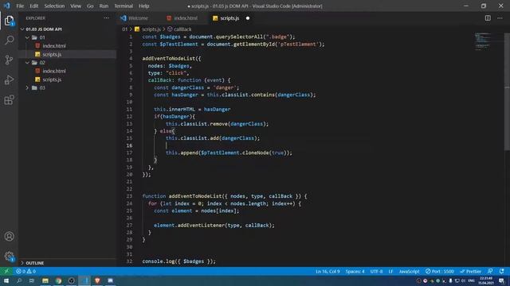Open the File menu
This screenshot has height=286, width=510.
20,6
